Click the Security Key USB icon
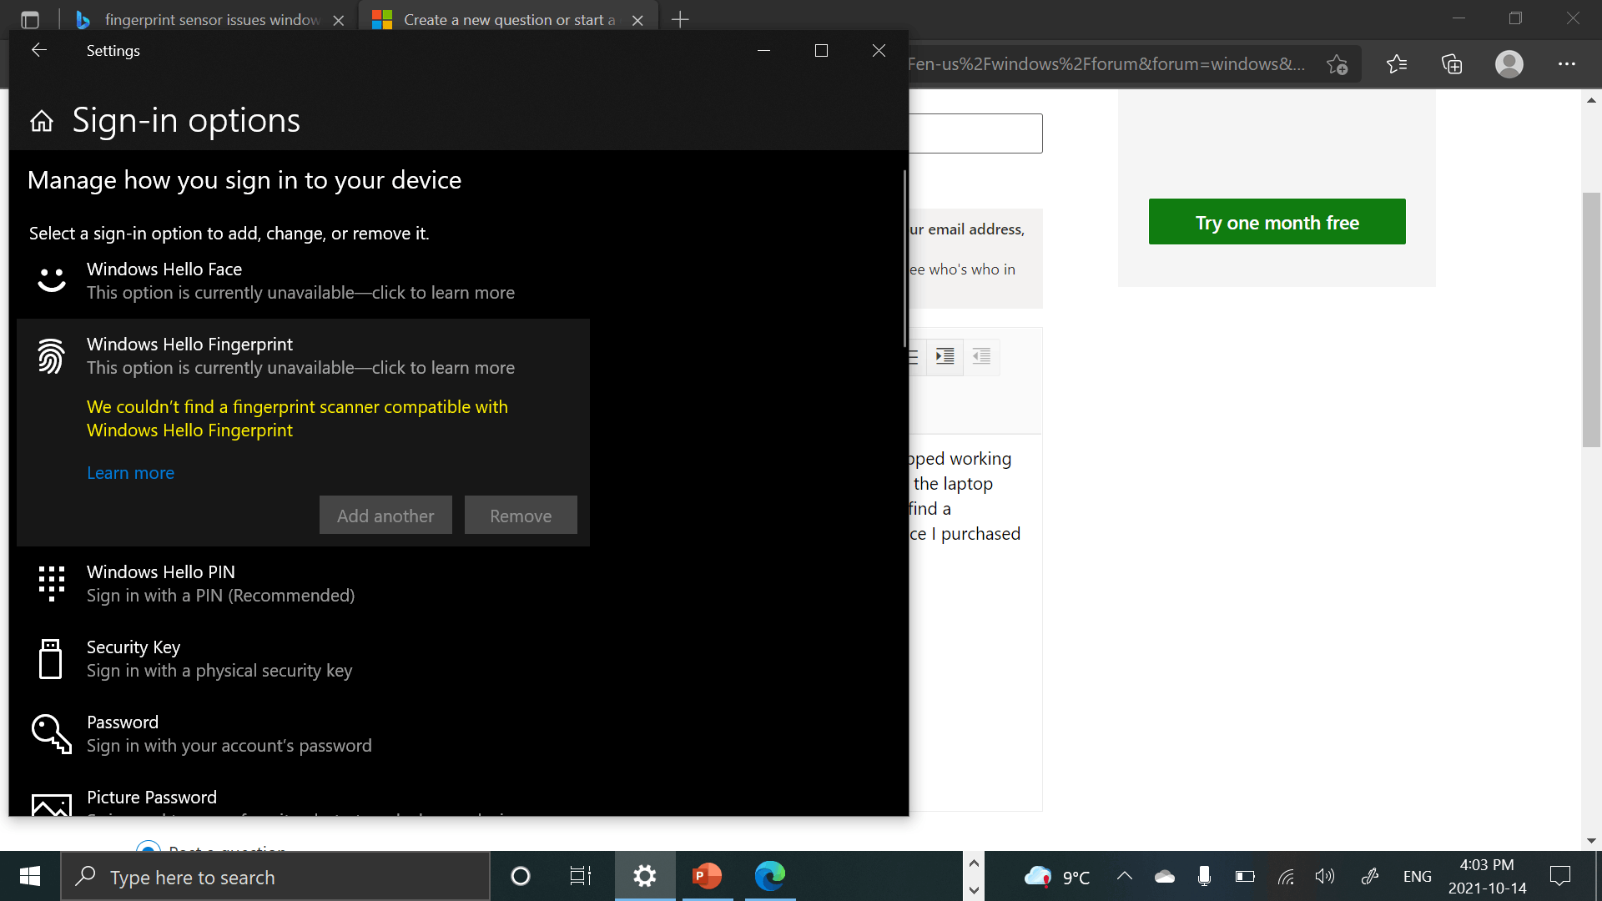Image resolution: width=1602 pixels, height=901 pixels. point(51,659)
